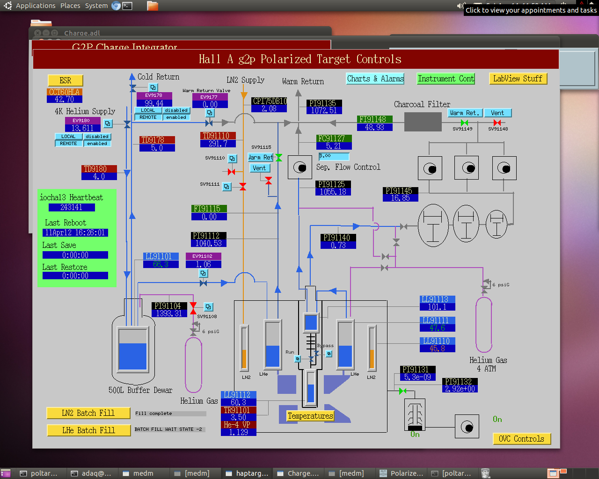Click the diffusion pump symbol above On label
The image size is (599, 479).
click(x=415, y=414)
